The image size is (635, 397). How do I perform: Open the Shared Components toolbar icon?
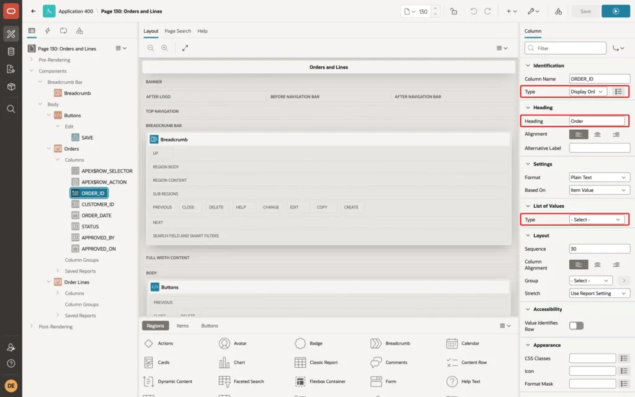click(x=558, y=11)
